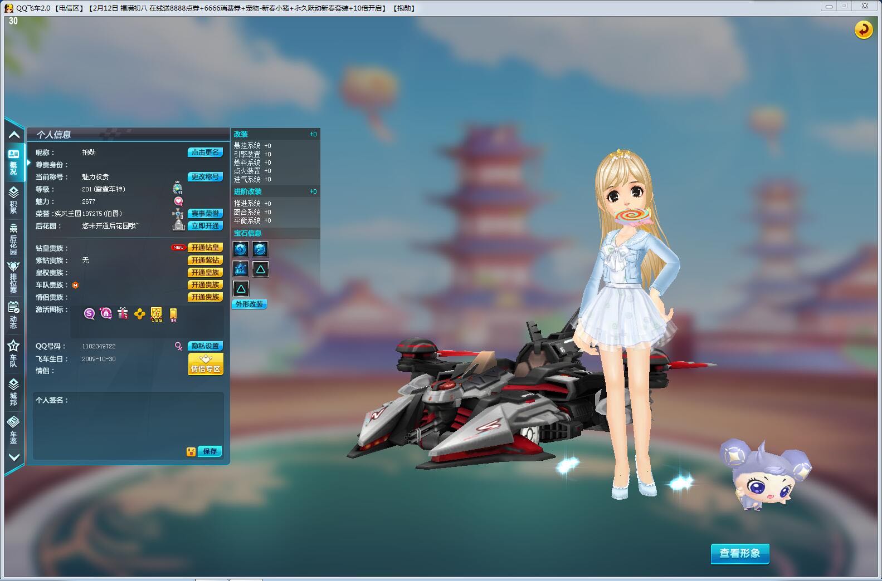The height and width of the screenshot is (581, 882).
Task: Click the 开通钻皇 button
Action: coord(205,248)
